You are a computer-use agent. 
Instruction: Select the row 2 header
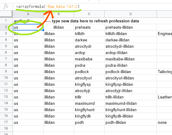[6, 27]
